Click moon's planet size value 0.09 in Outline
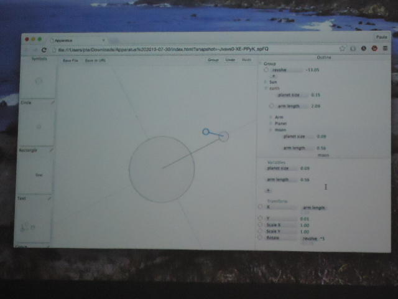This screenshot has width=398, height=299. point(322,136)
